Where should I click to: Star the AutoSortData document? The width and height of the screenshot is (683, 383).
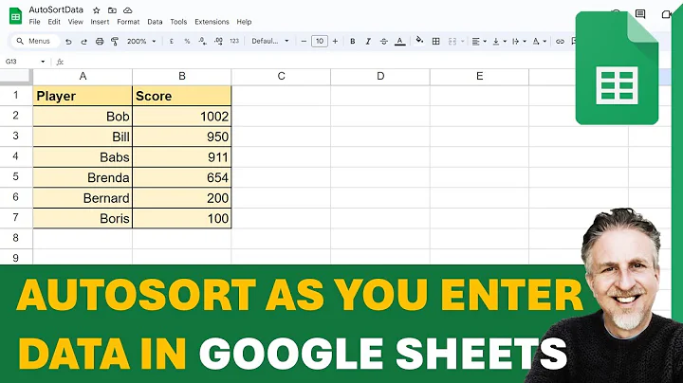(x=97, y=10)
